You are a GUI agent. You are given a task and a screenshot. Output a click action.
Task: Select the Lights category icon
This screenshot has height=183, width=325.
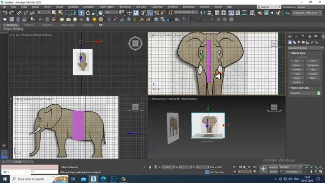click(299, 42)
